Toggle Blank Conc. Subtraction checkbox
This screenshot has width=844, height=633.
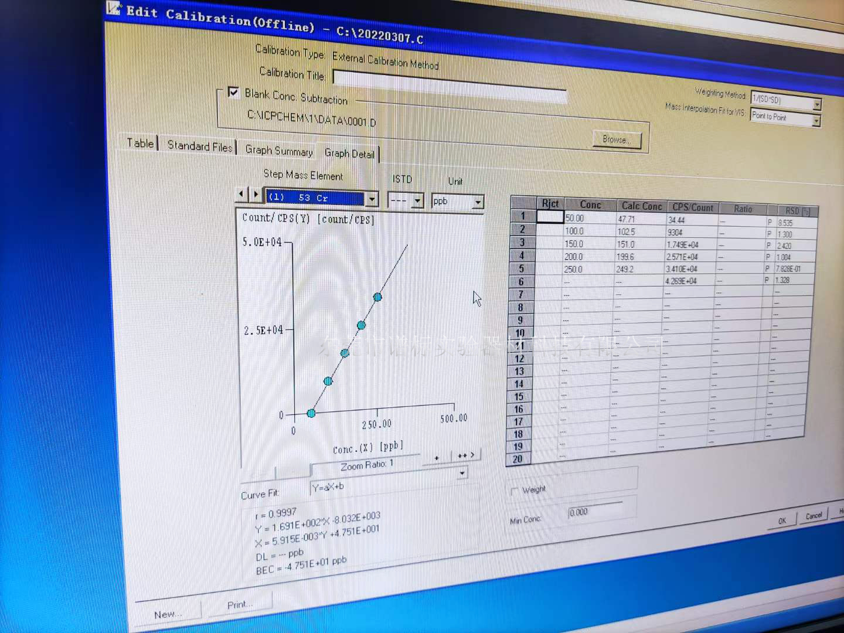(233, 93)
